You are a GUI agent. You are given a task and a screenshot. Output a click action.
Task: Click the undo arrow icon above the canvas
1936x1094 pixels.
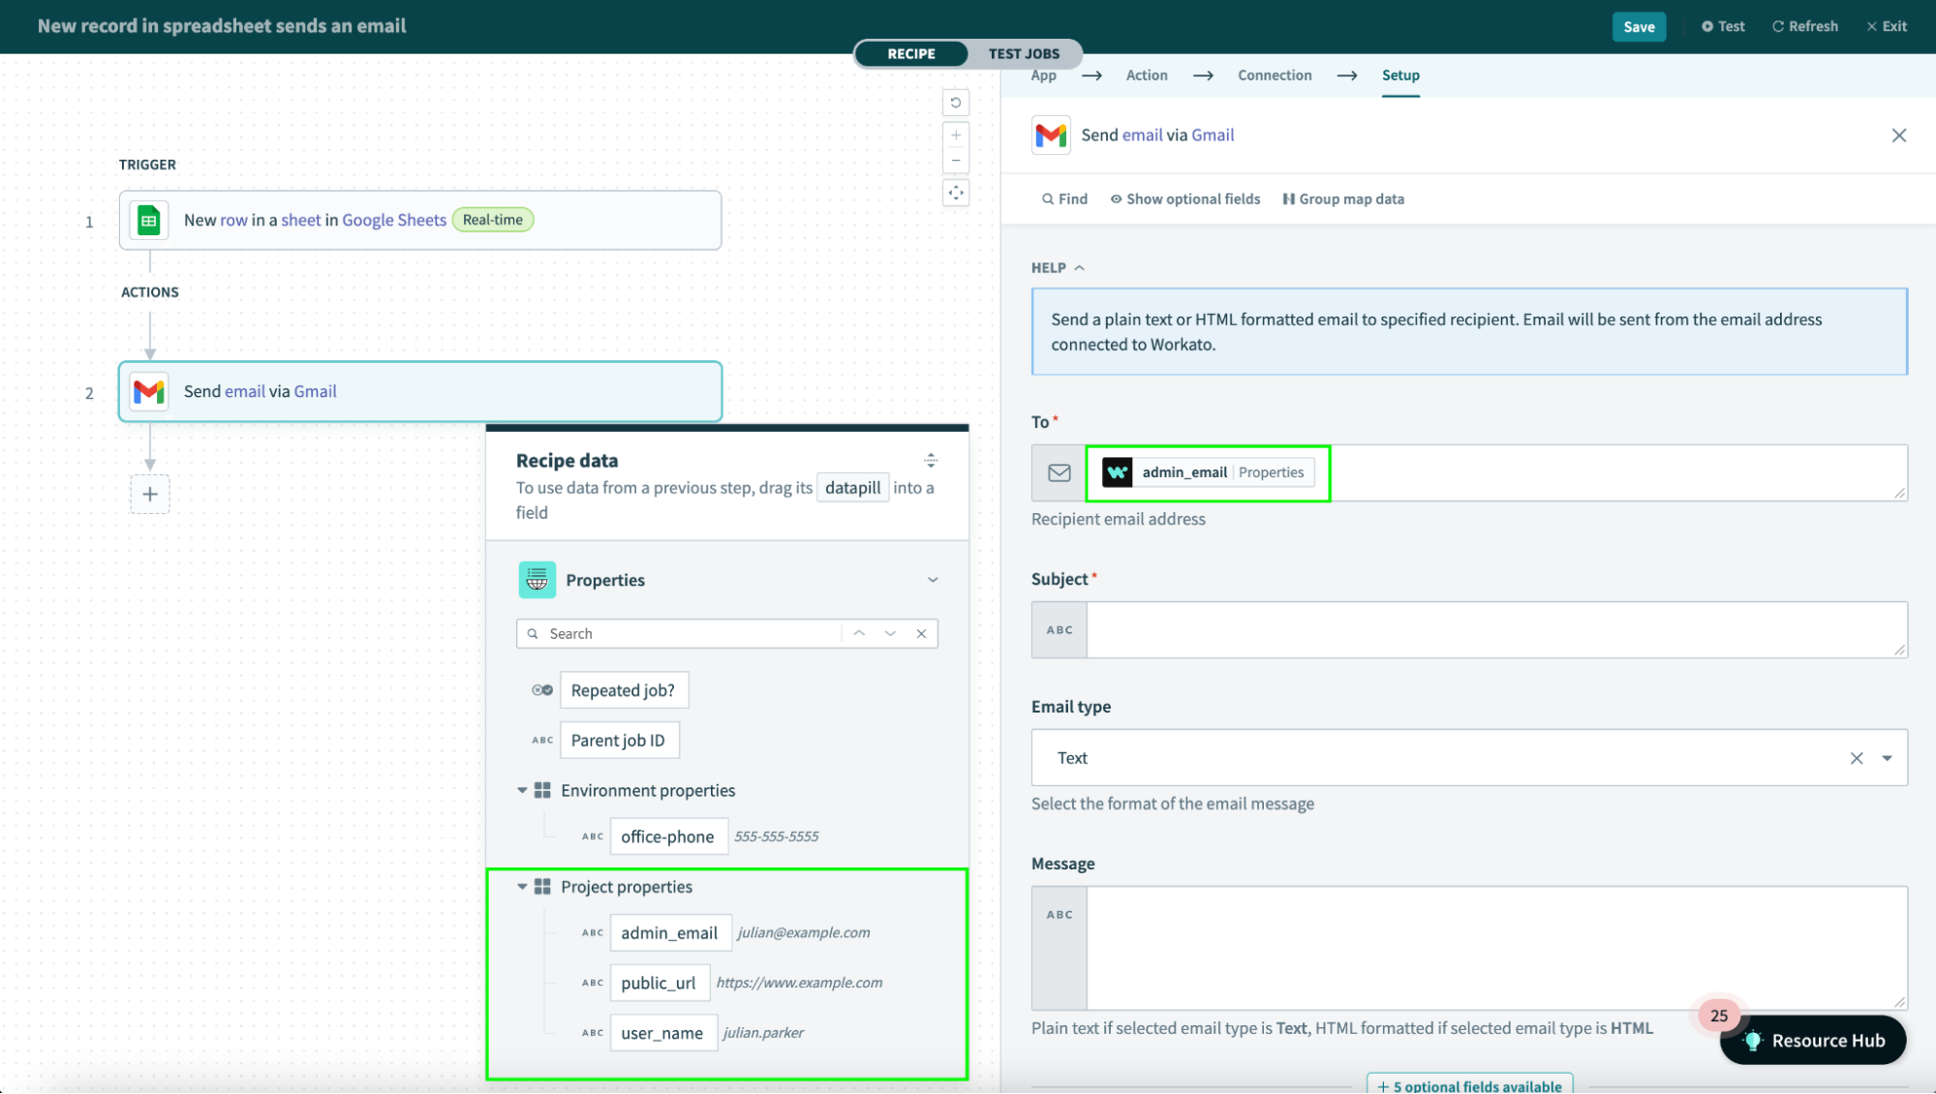[x=956, y=102]
